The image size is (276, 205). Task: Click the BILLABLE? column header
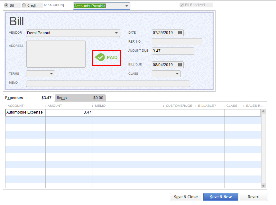[207, 106]
